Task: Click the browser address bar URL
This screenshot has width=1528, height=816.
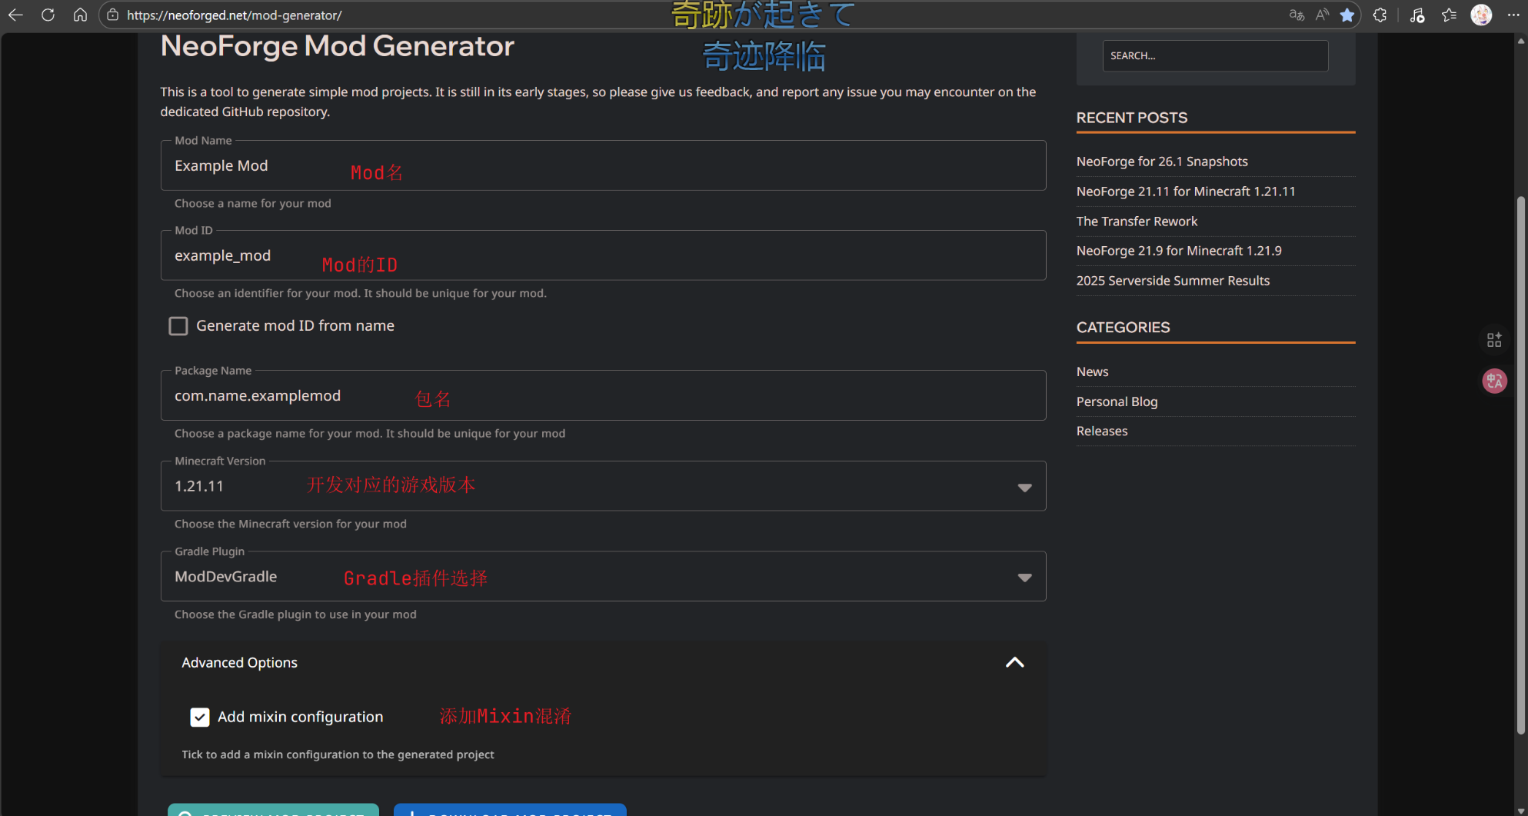Action: (235, 15)
